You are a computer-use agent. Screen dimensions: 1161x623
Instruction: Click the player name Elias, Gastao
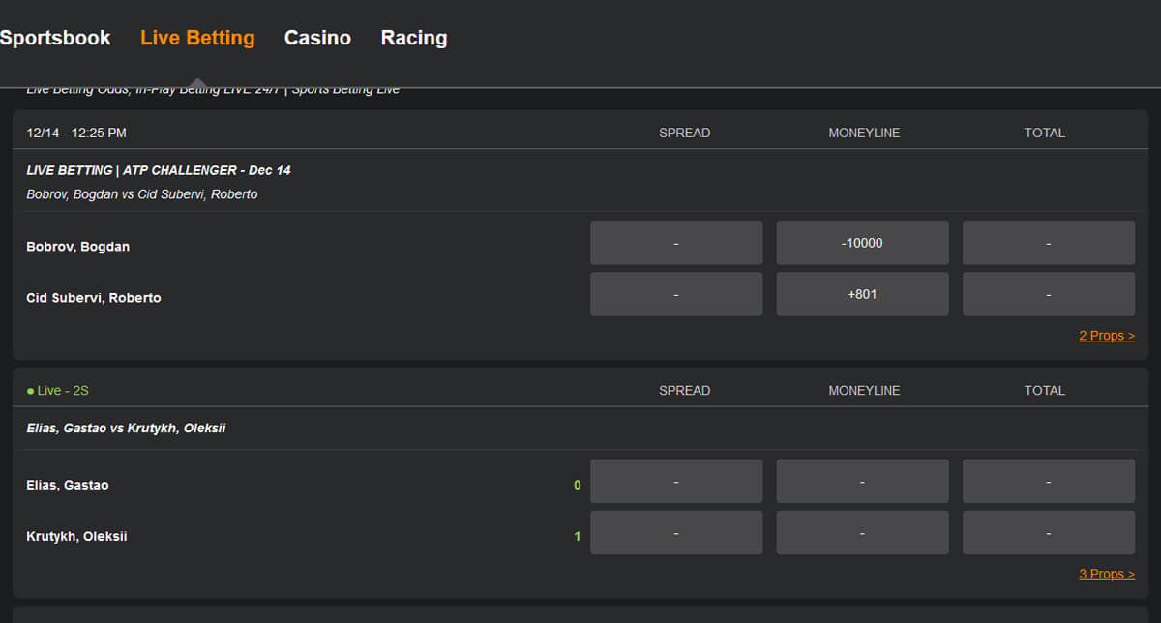pyautogui.click(x=68, y=485)
